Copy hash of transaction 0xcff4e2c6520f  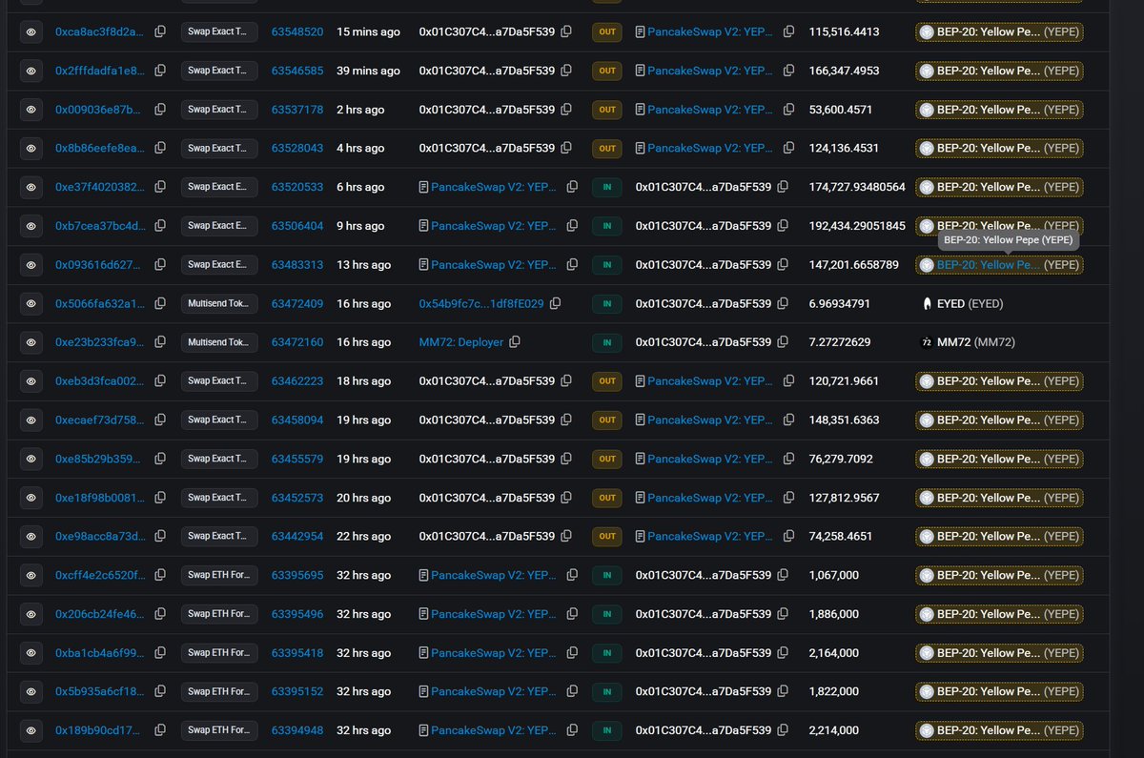click(160, 575)
